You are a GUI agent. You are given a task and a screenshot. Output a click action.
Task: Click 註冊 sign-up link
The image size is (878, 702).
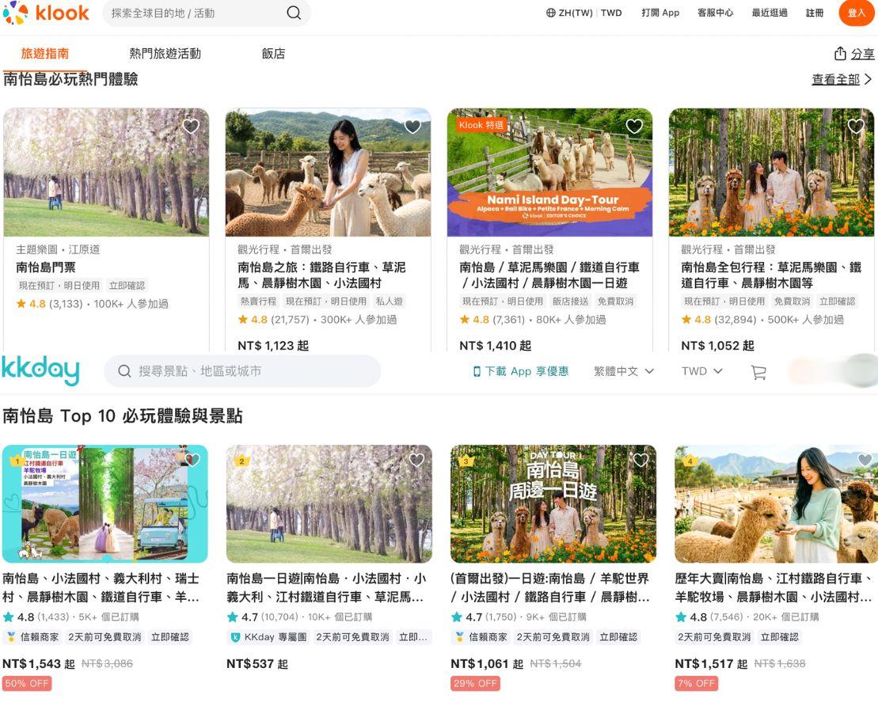(815, 13)
